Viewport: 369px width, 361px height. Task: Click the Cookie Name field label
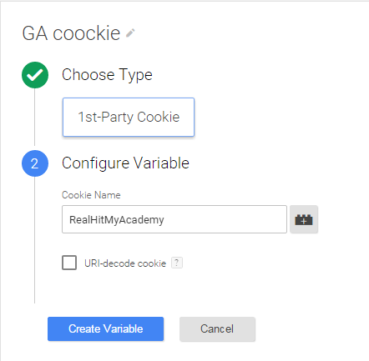pyautogui.click(x=91, y=195)
